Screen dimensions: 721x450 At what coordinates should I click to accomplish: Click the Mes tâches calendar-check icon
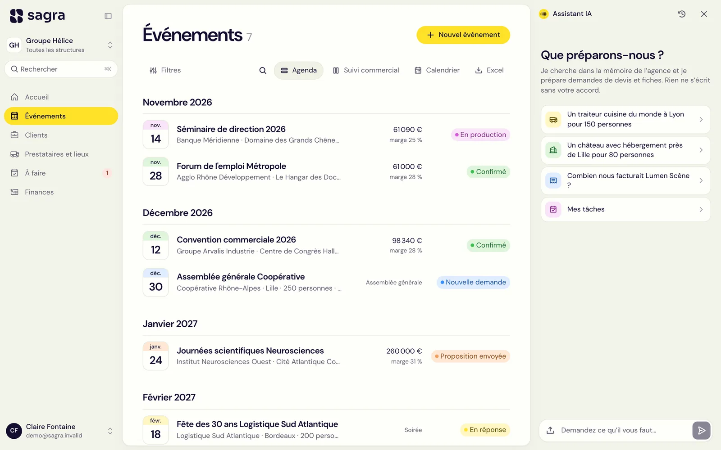[x=553, y=209]
